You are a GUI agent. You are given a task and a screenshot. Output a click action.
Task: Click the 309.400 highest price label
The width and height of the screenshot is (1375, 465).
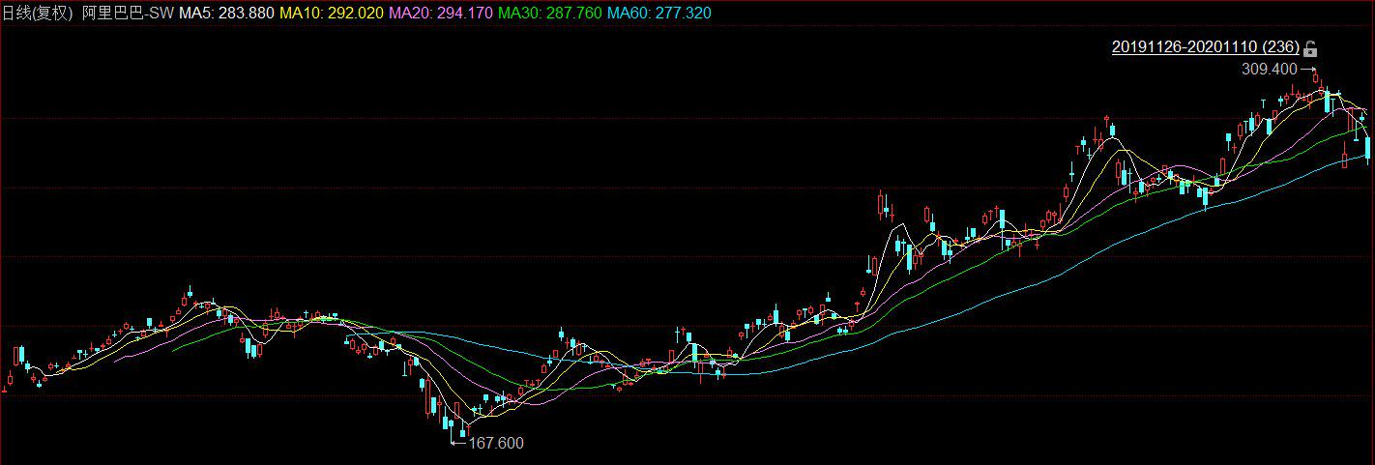[1269, 70]
